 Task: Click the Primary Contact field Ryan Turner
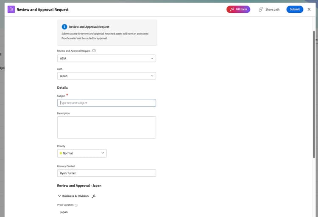coord(106,173)
